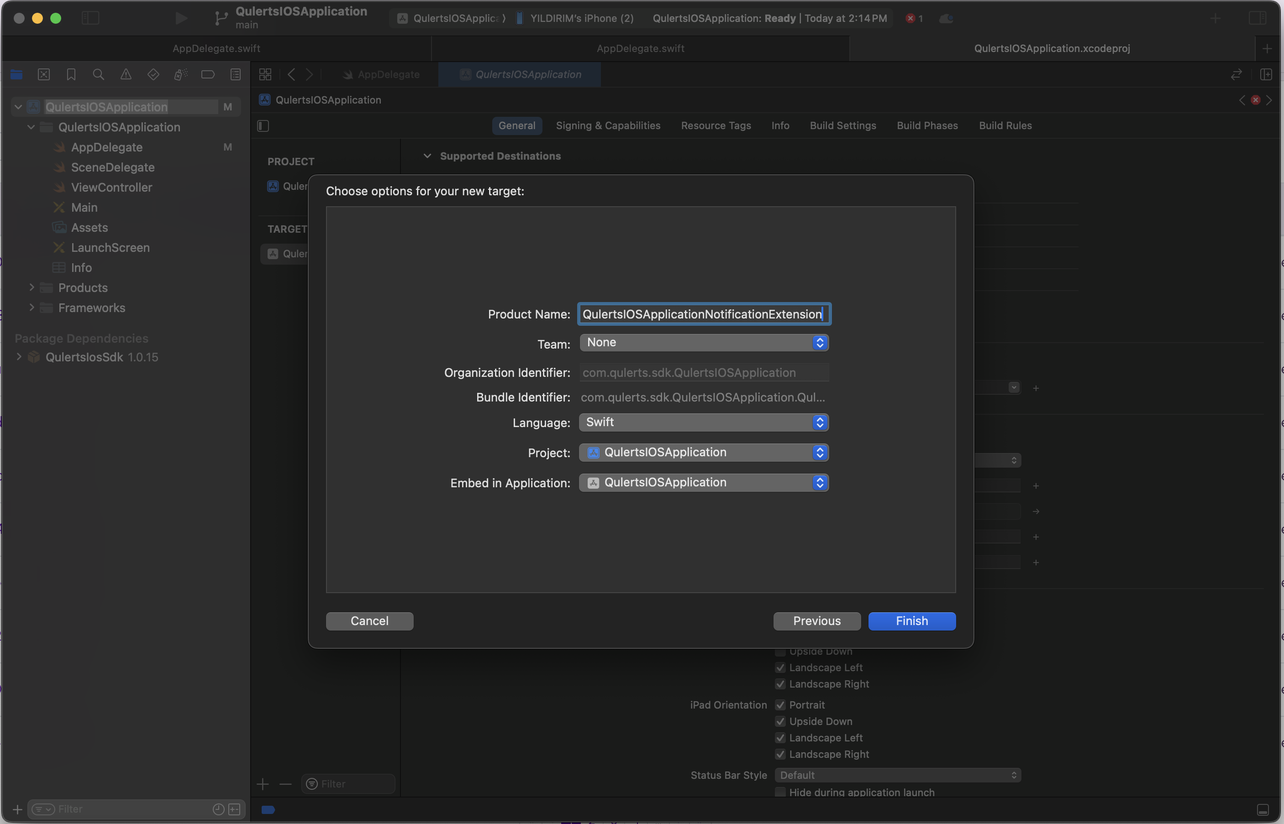1284x824 pixels.
Task: Toggle Hide during application launch checkbox
Action: pyautogui.click(x=780, y=793)
